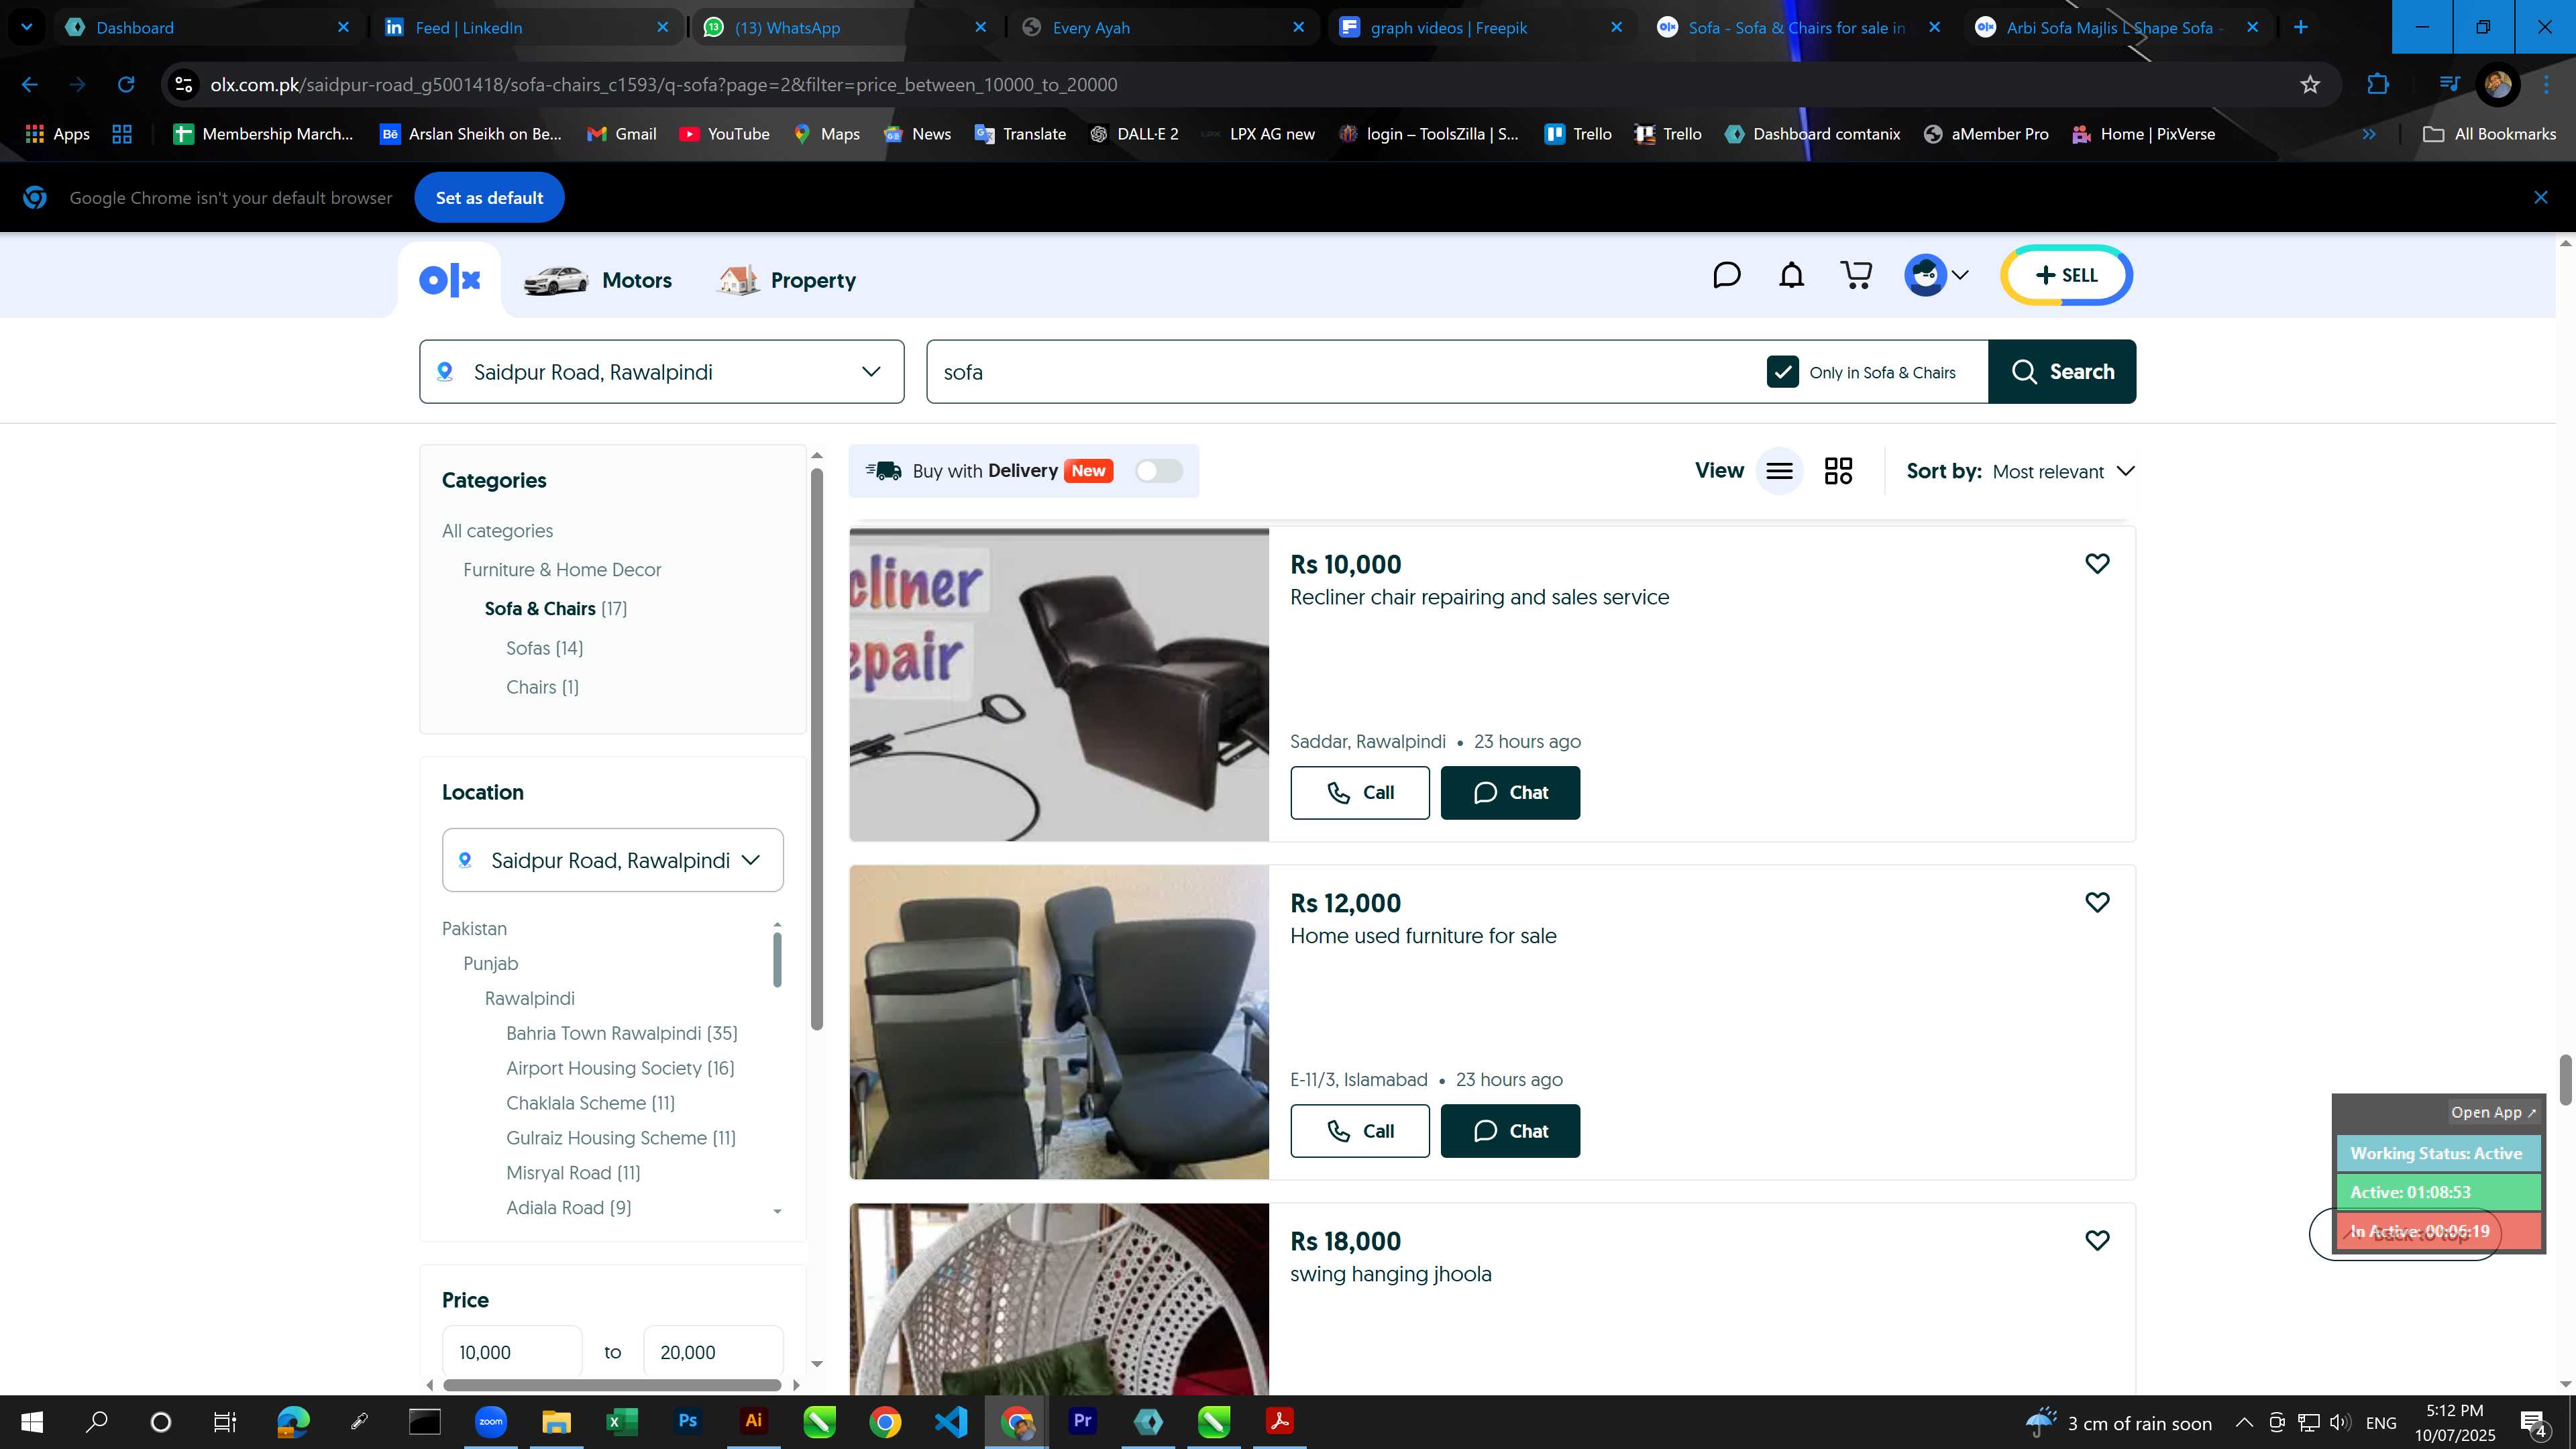This screenshot has width=2576, height=1449.
Task: Click the sofa search input field
Action: (x=1340, y=372)
